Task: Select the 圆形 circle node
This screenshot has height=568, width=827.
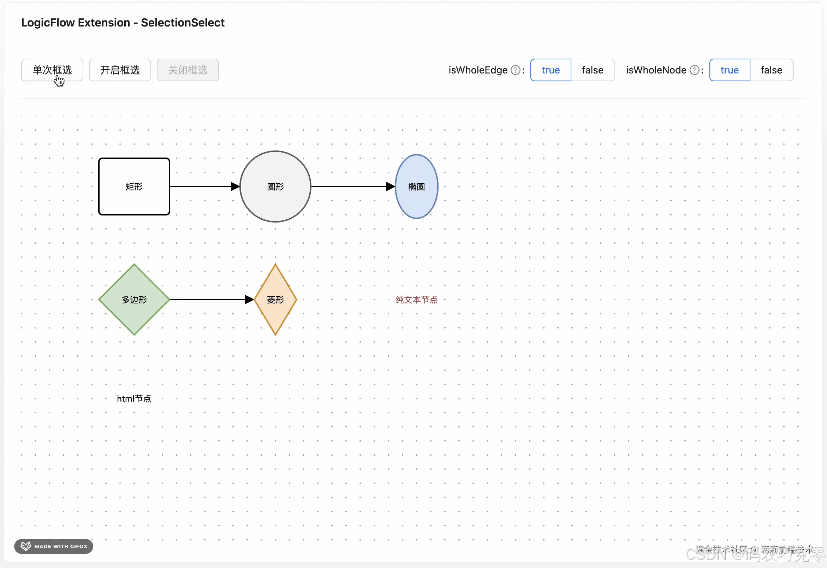Action: 275,186
